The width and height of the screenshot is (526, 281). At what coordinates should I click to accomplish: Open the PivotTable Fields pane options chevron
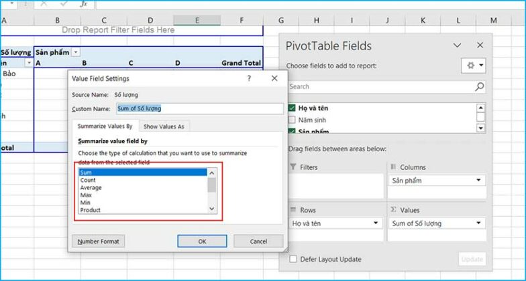(x=458, y=45)
